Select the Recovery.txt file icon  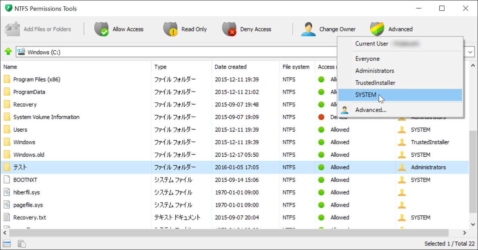(7, 217)
